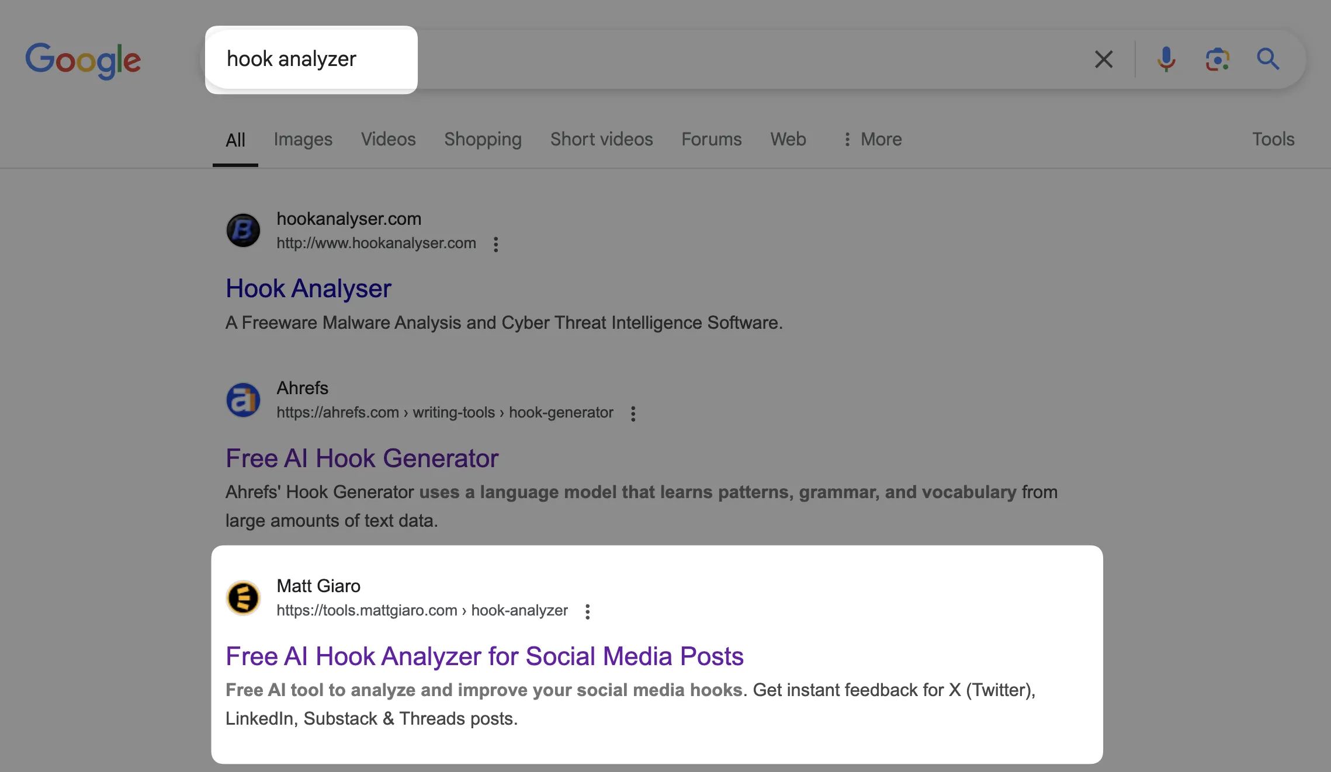
Task: Click the Ahrefs favicon
Action: click(243, 400)
